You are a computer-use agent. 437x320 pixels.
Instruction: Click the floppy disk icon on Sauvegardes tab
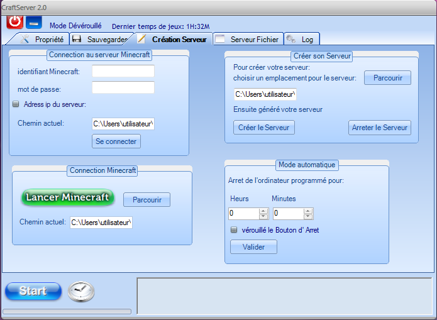tap(77, 39)
